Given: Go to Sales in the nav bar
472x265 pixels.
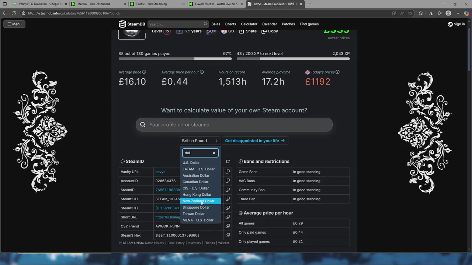Looking at the screenshot, I should [216, 24].
